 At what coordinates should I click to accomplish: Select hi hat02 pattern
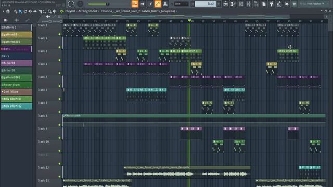coord(16,71)
